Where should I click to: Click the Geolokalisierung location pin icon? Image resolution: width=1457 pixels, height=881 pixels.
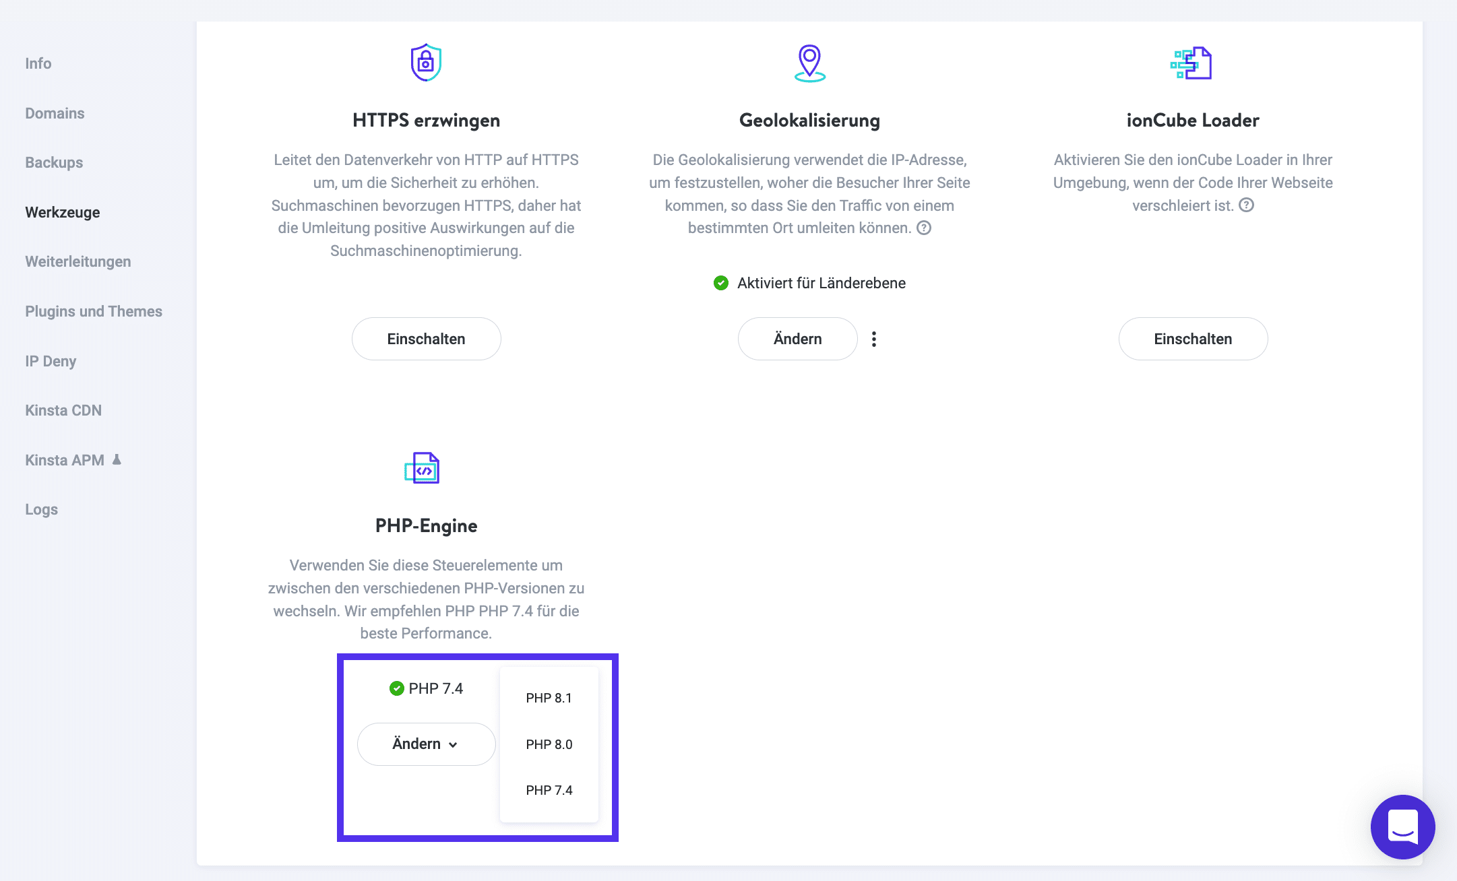click(809, 62)
